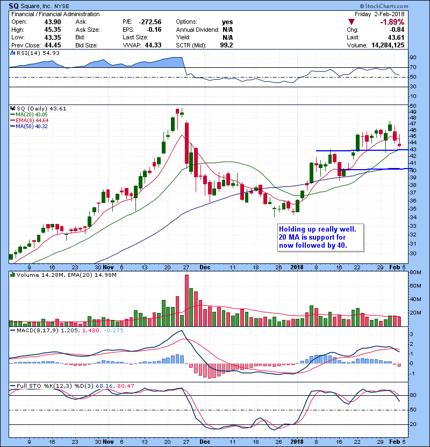Screen dimensions: 430x447
Task: Click the tallest red volume bar on Nov 27
Action: 187,301
